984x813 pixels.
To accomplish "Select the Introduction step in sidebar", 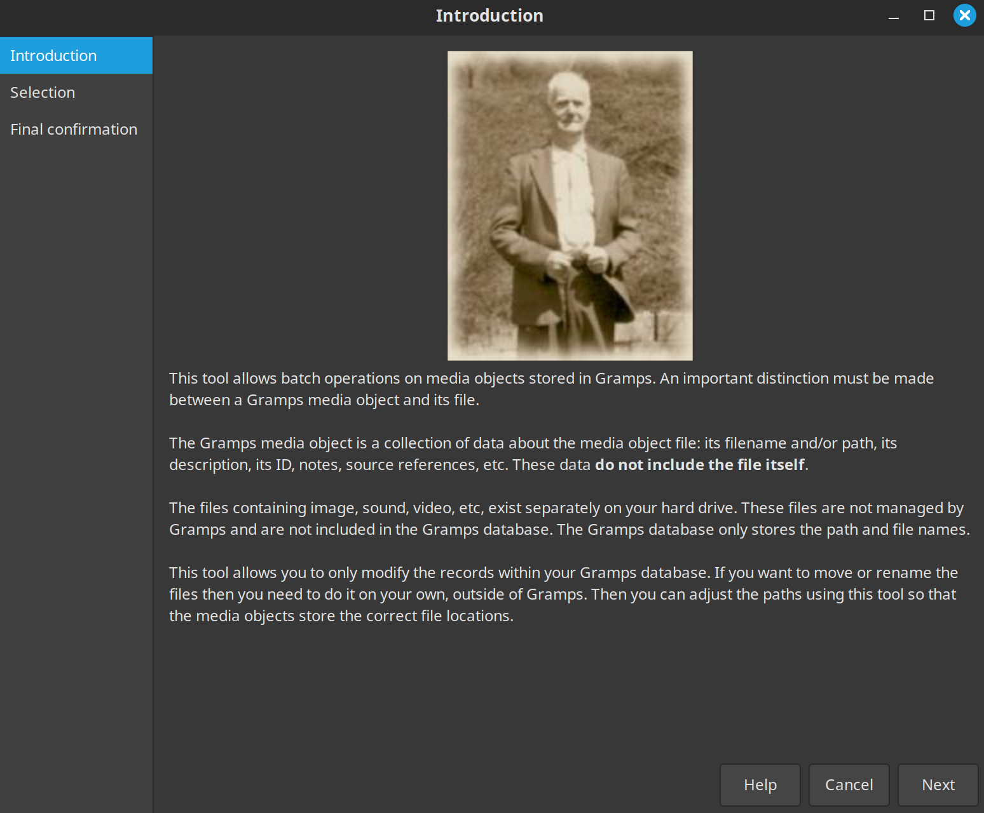I will (76, 55).
